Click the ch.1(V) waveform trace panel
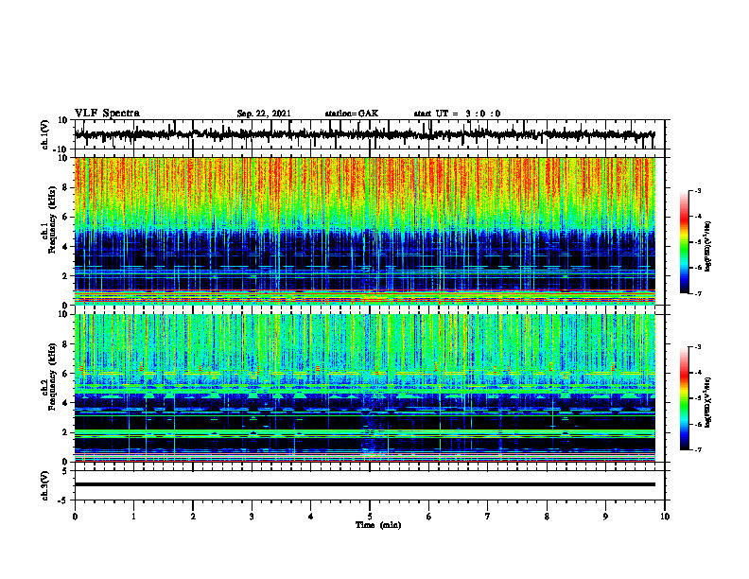 tap(370, 134)
